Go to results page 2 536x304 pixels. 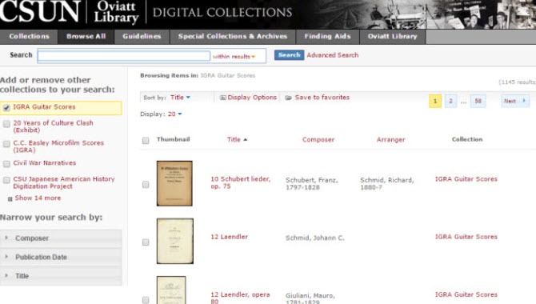click(450, 101)
